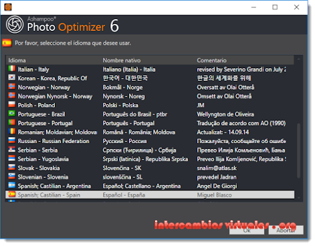This screenshot has width=315, height=246.
Task: Click Română - România; Moldova cell
Action: (x=139, y=132)
